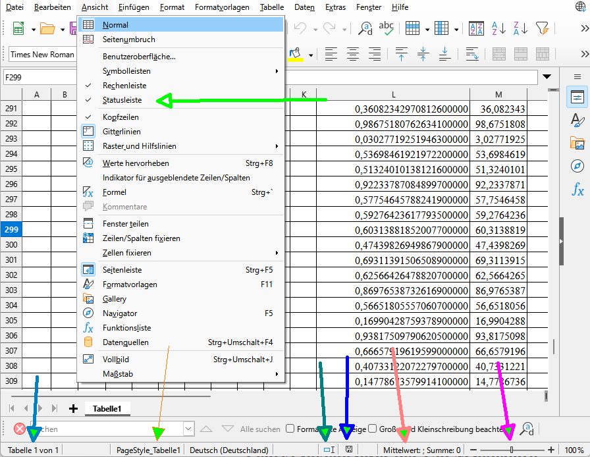Viewport: 590px width, 457px height.
Task: Open Find & Replace from the search bar
Action: (527, 429)
